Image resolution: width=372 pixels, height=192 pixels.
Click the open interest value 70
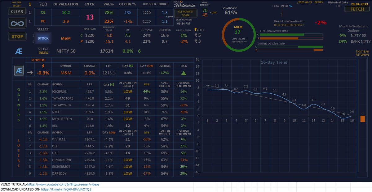(205, 10)
